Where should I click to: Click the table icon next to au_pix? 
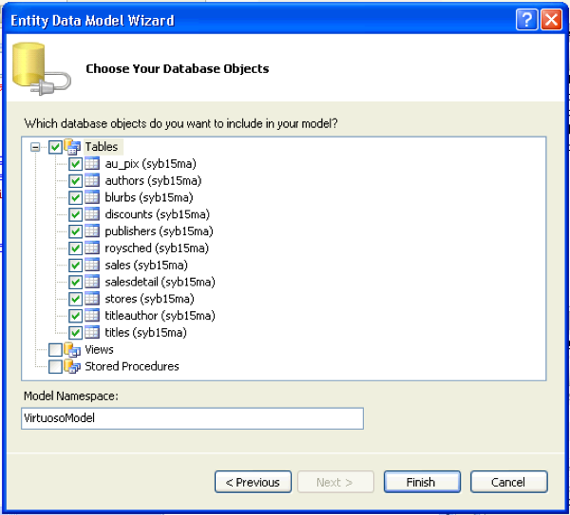click(92, 164)
